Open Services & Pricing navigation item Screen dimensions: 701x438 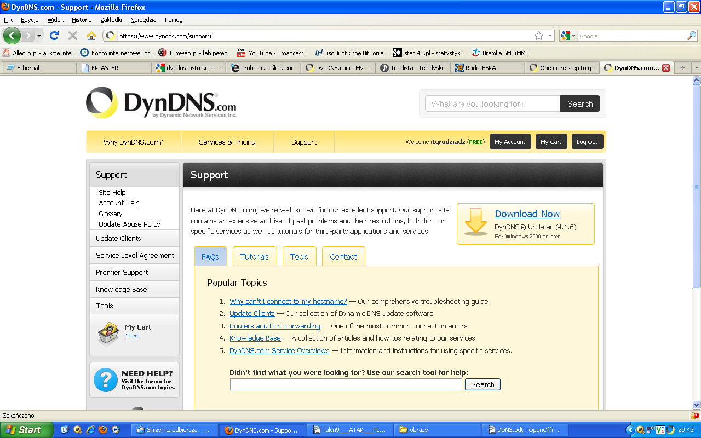227,142
